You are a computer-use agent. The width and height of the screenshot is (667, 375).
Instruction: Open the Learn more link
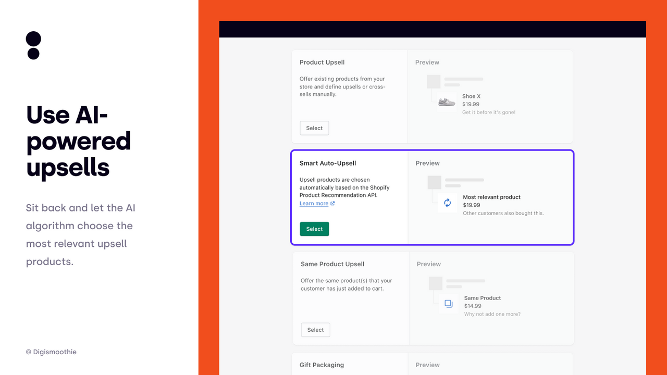[314, 203]
